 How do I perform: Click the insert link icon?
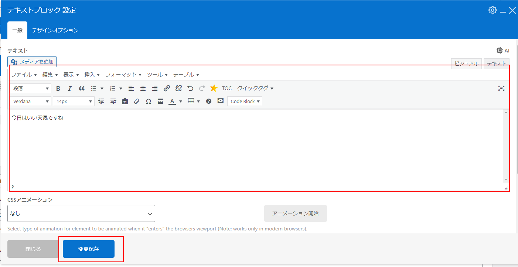point(167,88)
